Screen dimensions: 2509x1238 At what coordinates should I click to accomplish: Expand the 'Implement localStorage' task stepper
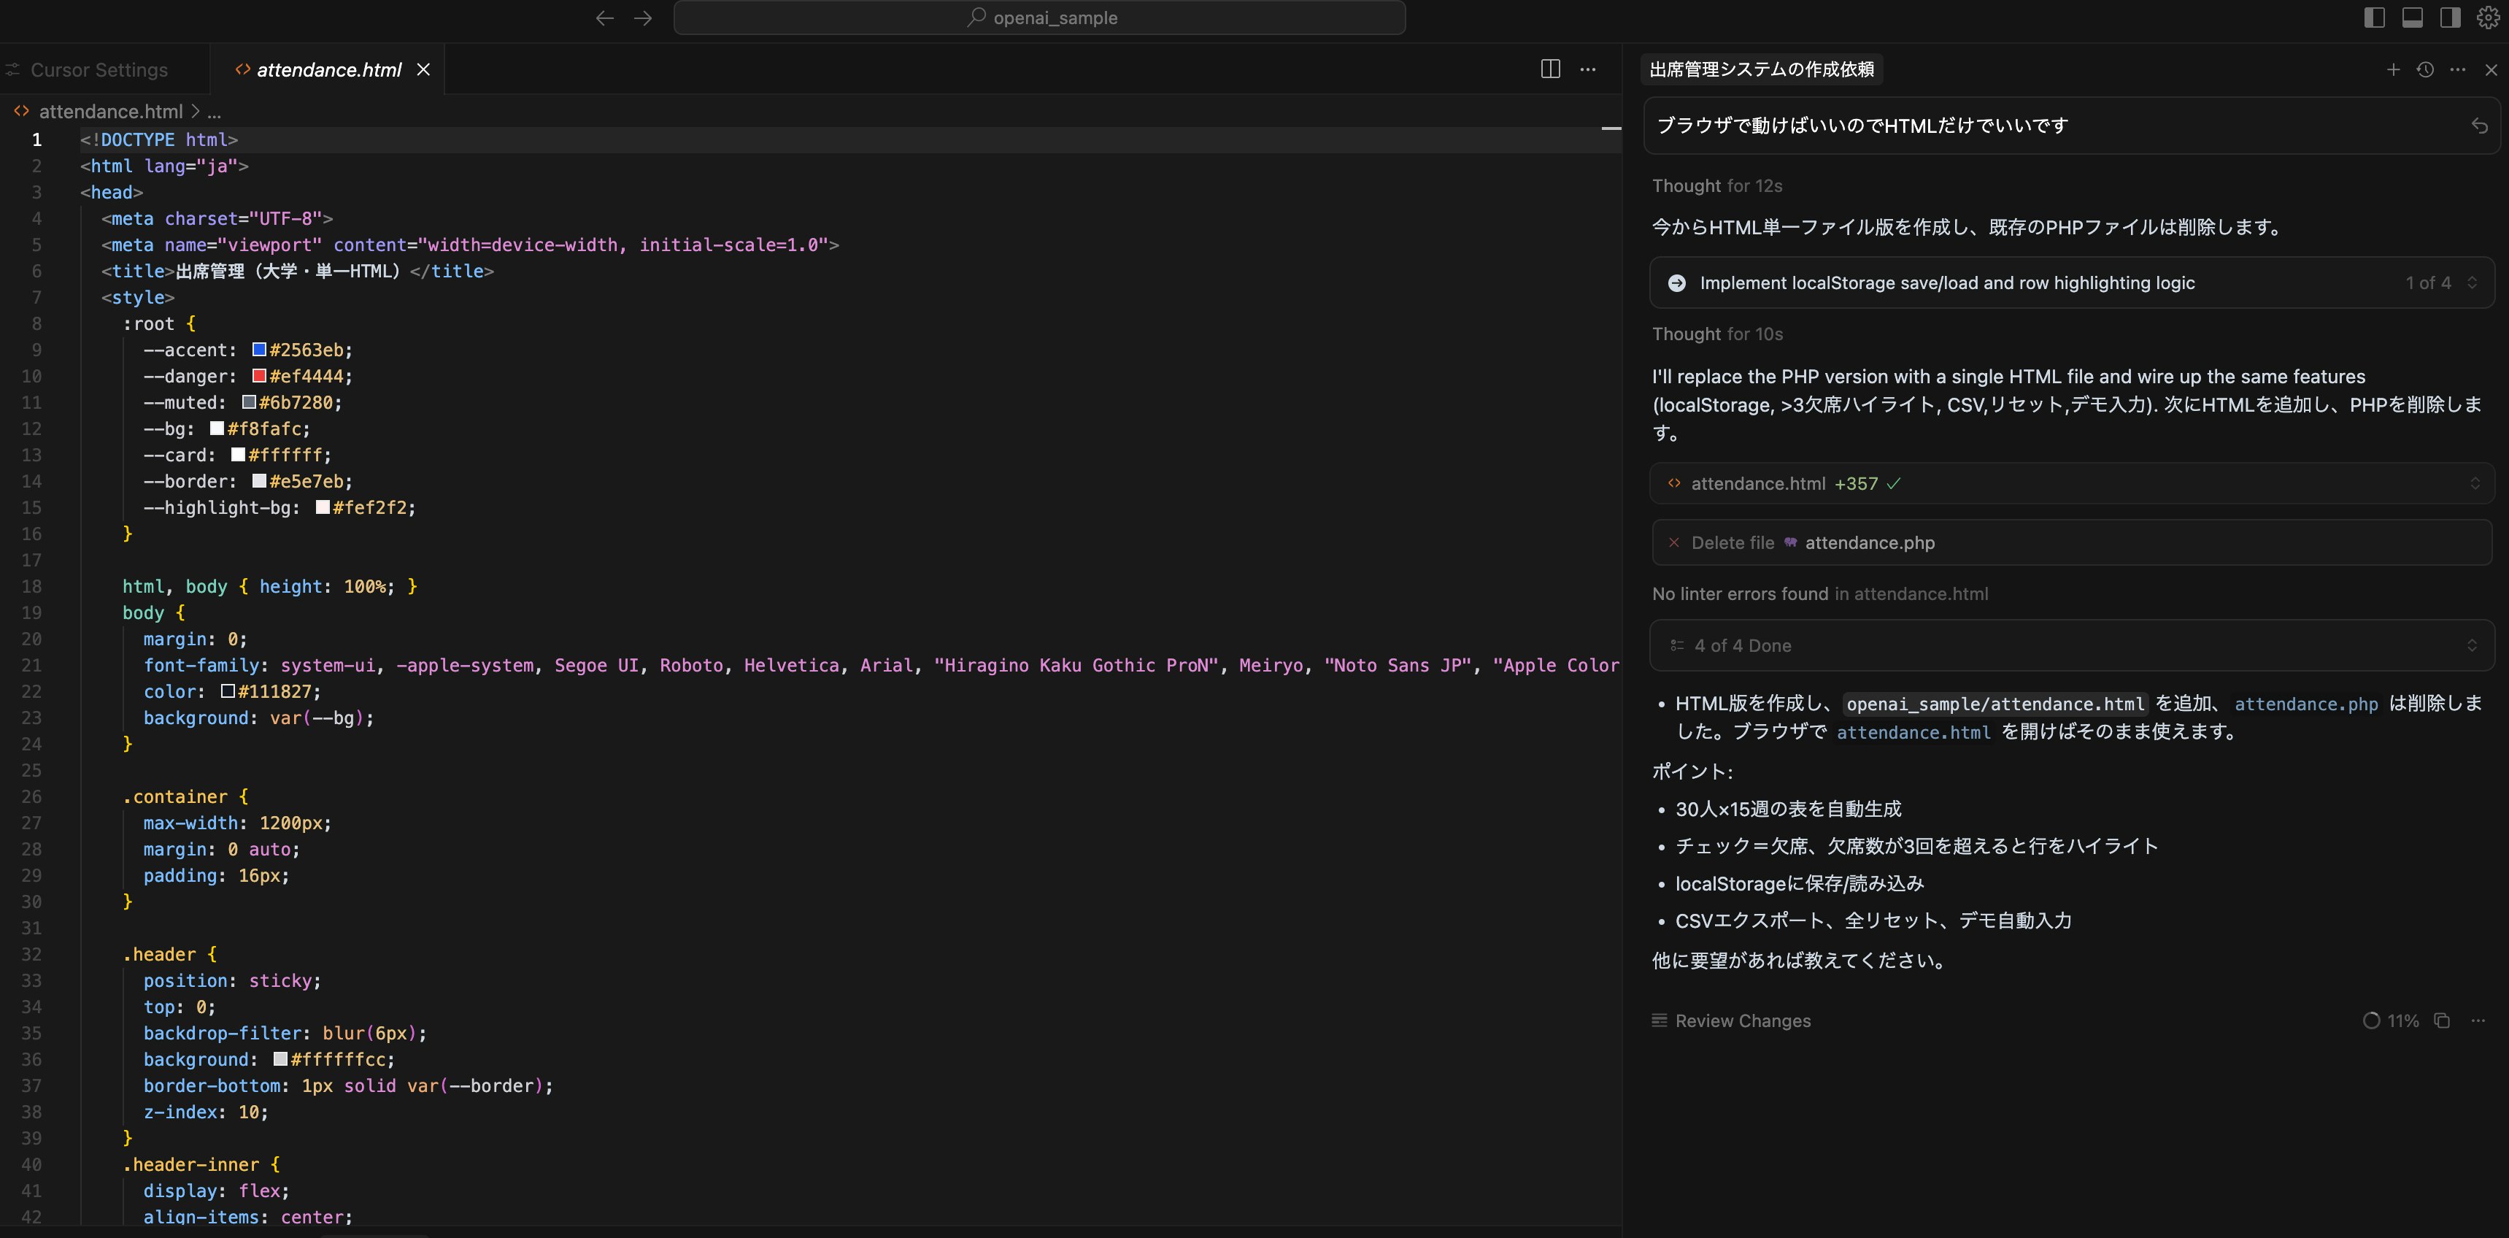point(2473,282)
